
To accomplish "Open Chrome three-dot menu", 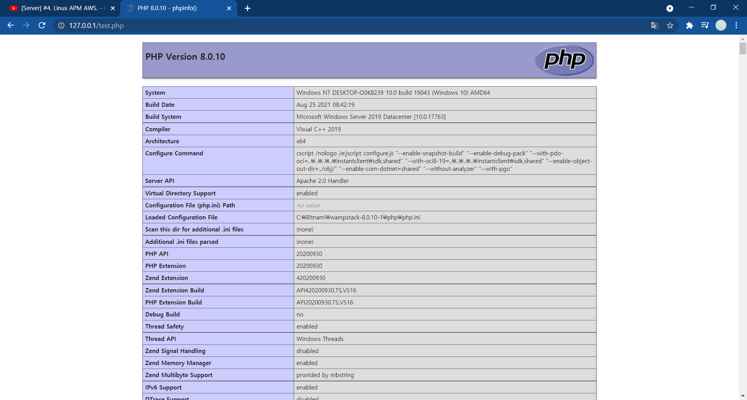I will point(736,26).
